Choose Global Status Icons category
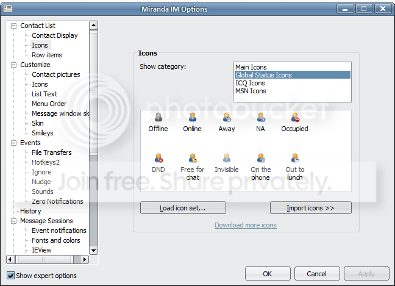395x286 pixels. tap(293, 75)
